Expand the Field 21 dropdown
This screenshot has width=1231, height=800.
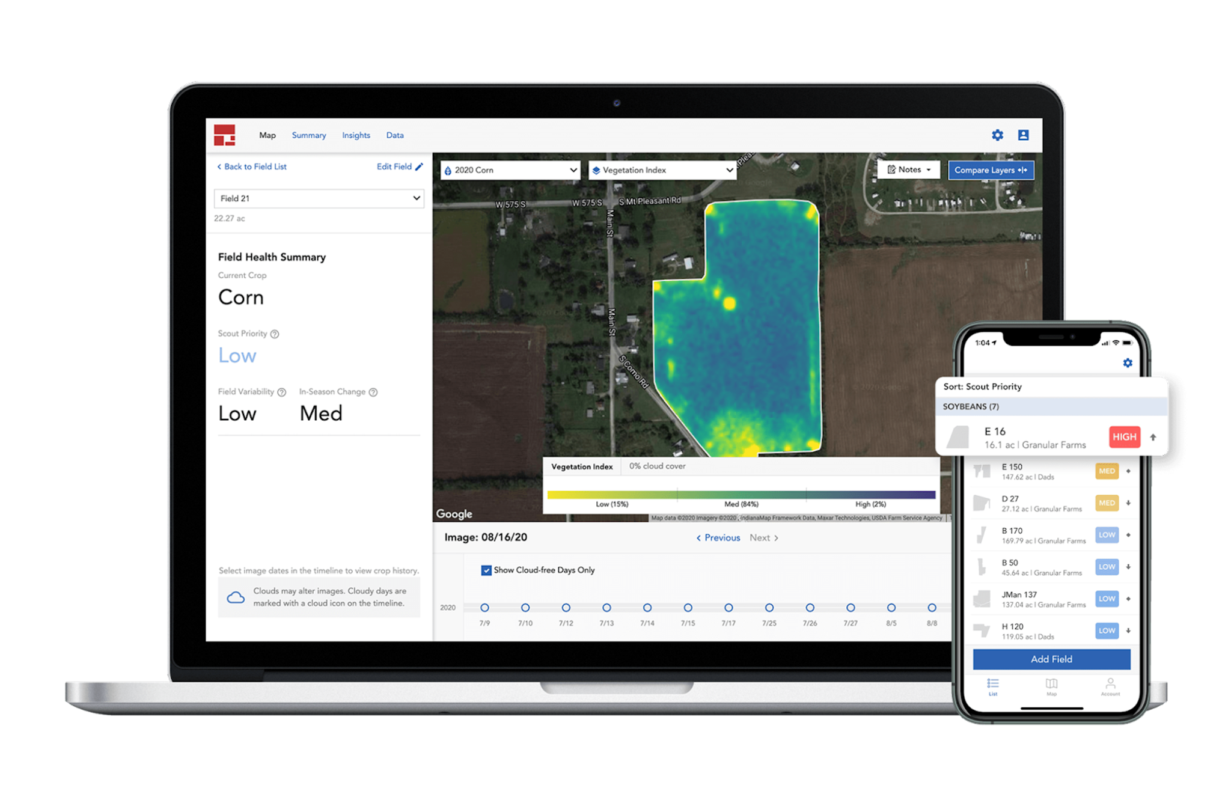coord(319,198)
